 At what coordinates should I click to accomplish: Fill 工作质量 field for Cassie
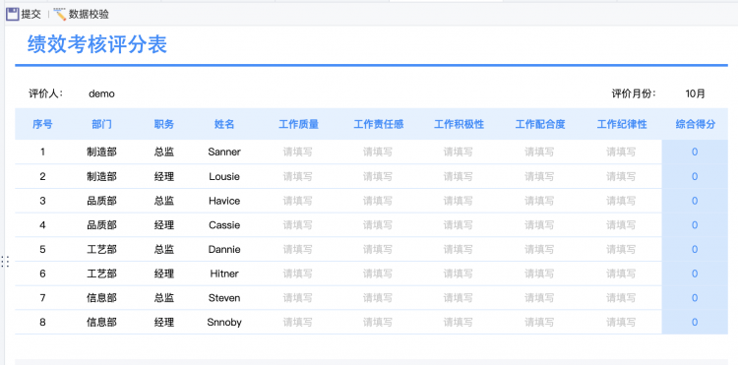[x=298, y=225]
